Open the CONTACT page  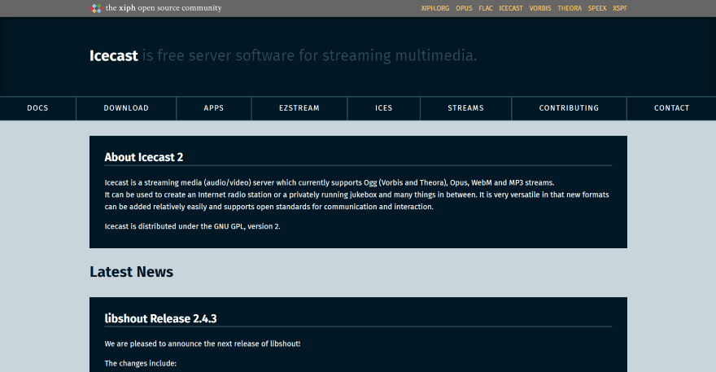pos(671,108)
